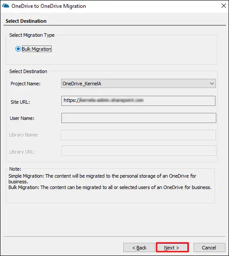
Task: Click the disabled Library URL field
Action: pos(139,151)
